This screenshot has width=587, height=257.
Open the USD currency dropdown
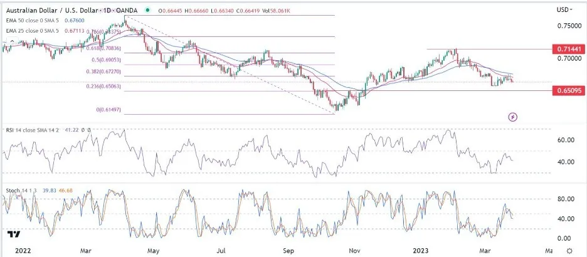tap(564, 10)
